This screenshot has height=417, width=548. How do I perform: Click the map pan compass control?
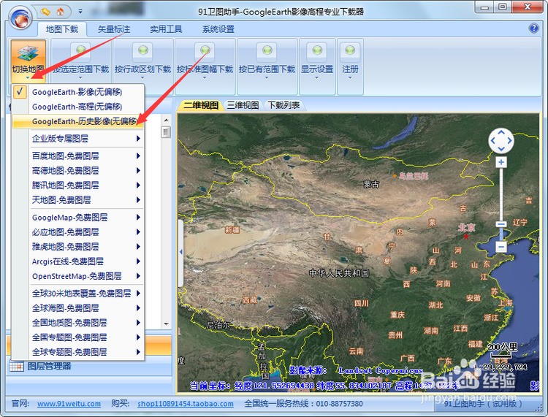(x=501, y=140)
